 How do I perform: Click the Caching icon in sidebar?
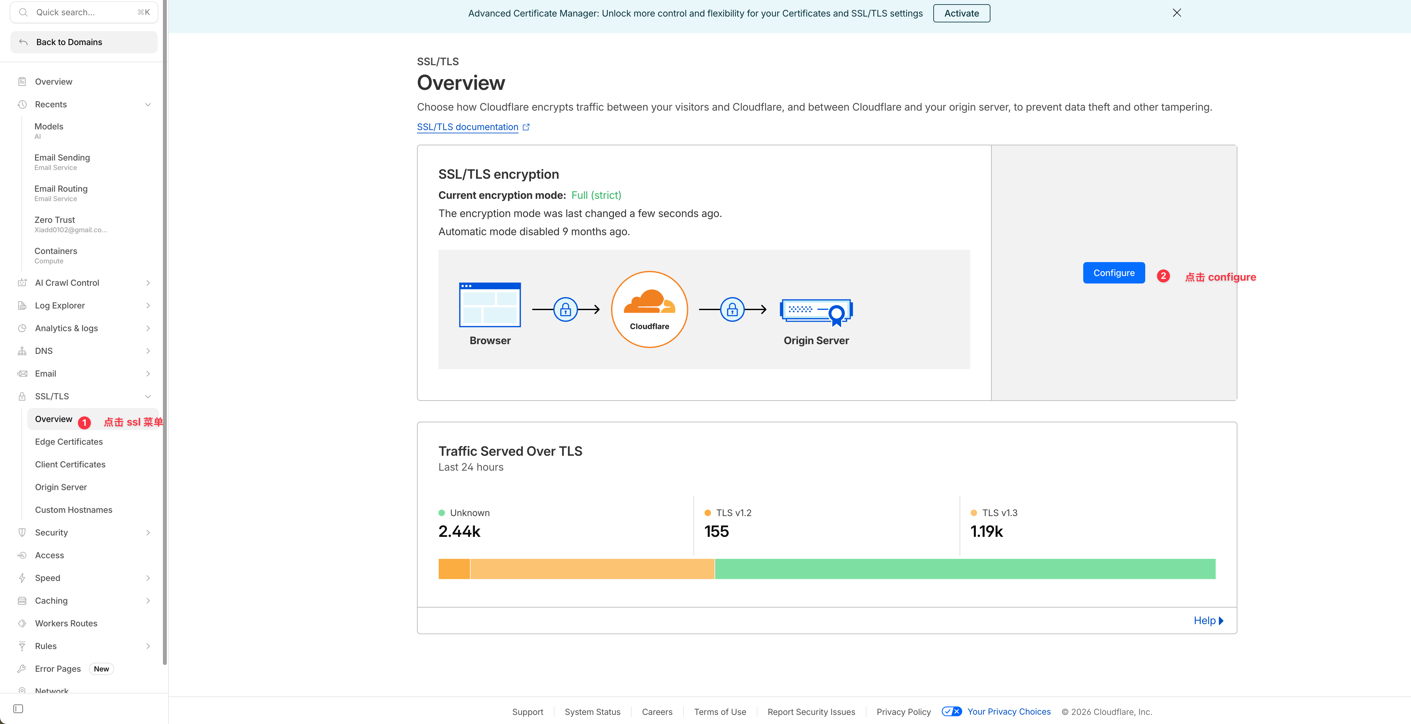pos(22,601)
